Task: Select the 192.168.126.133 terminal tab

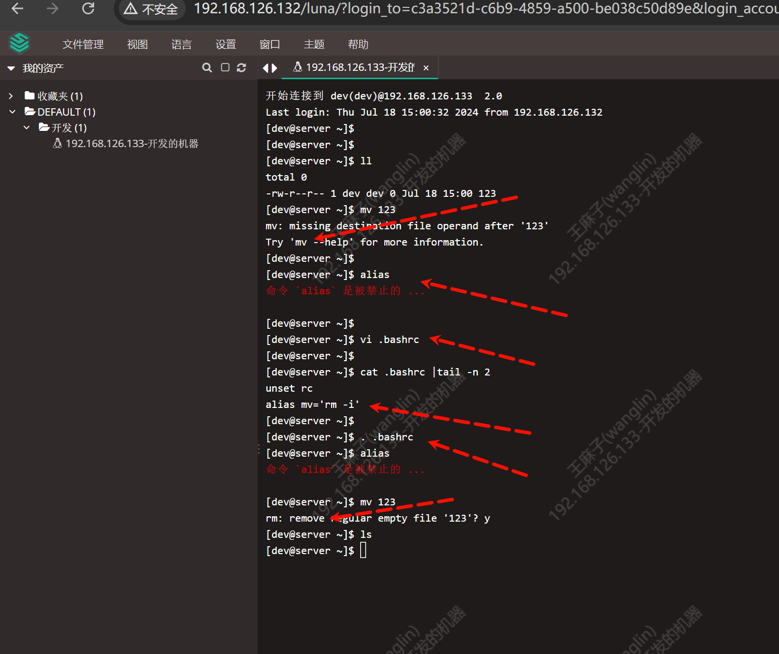Action: [x=355, y=67]
